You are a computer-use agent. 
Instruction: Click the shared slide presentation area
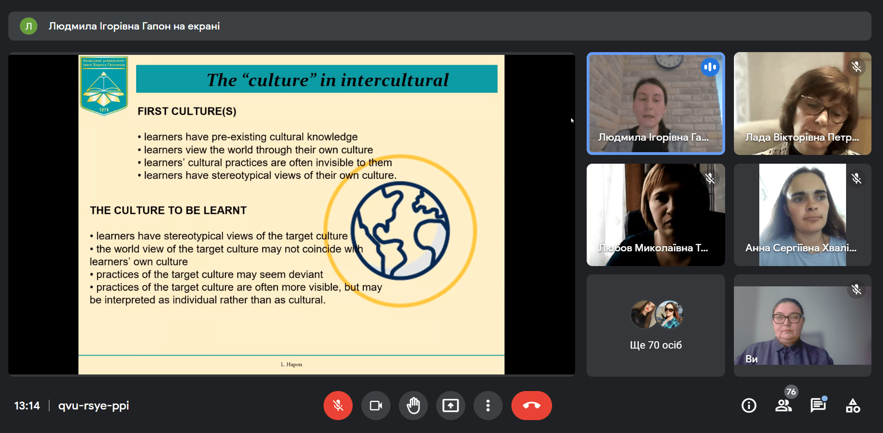coord(291,214)
